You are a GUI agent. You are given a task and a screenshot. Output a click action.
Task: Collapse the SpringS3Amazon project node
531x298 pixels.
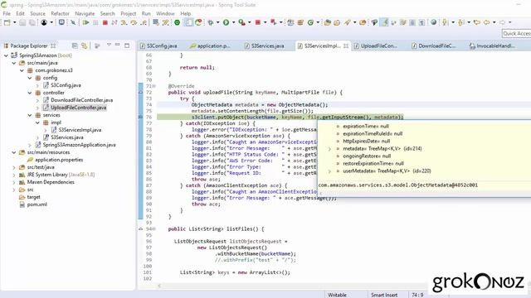click(x=6, y=55)
